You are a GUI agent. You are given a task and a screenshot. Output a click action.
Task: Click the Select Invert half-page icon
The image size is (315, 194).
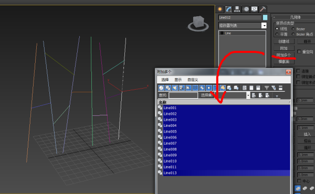(258, 88)
